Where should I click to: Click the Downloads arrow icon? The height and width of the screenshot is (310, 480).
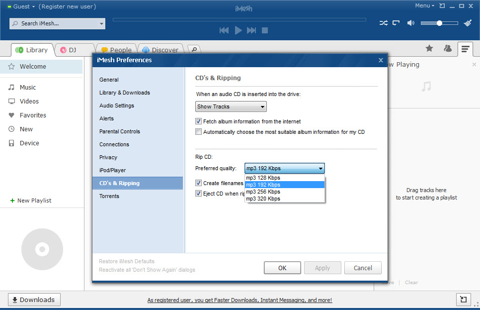[15, 300]
